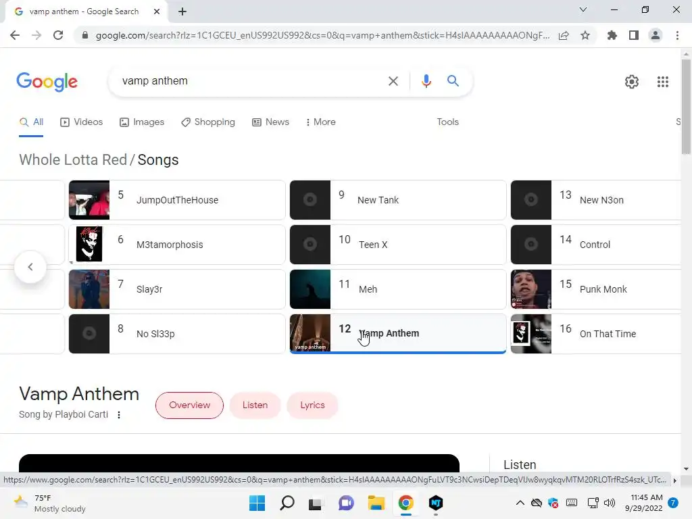Select the JumpOutTheHouse song
This screenshot has width=692, height=519.
click(177, 200)
